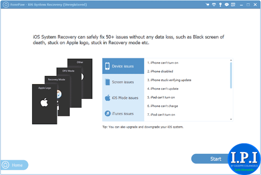The image size is (261, 175).
Task: Go back with the Home button
Action: (x=14, y=165)
